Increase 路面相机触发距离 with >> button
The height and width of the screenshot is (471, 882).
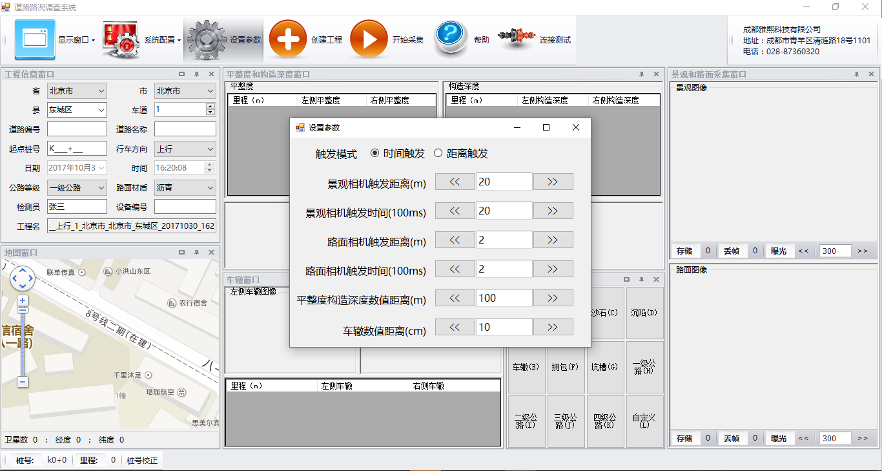pyautogui.click(x=553, y=240)
